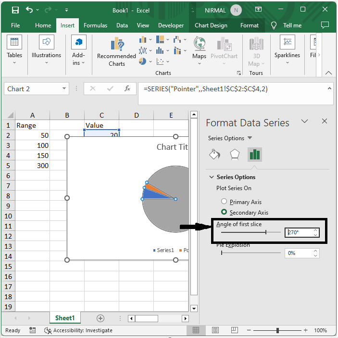This screenshot has height=338, width=338.
Task: Open the Format Data Series pane options chevron
Action: click(x=304, y=121)
